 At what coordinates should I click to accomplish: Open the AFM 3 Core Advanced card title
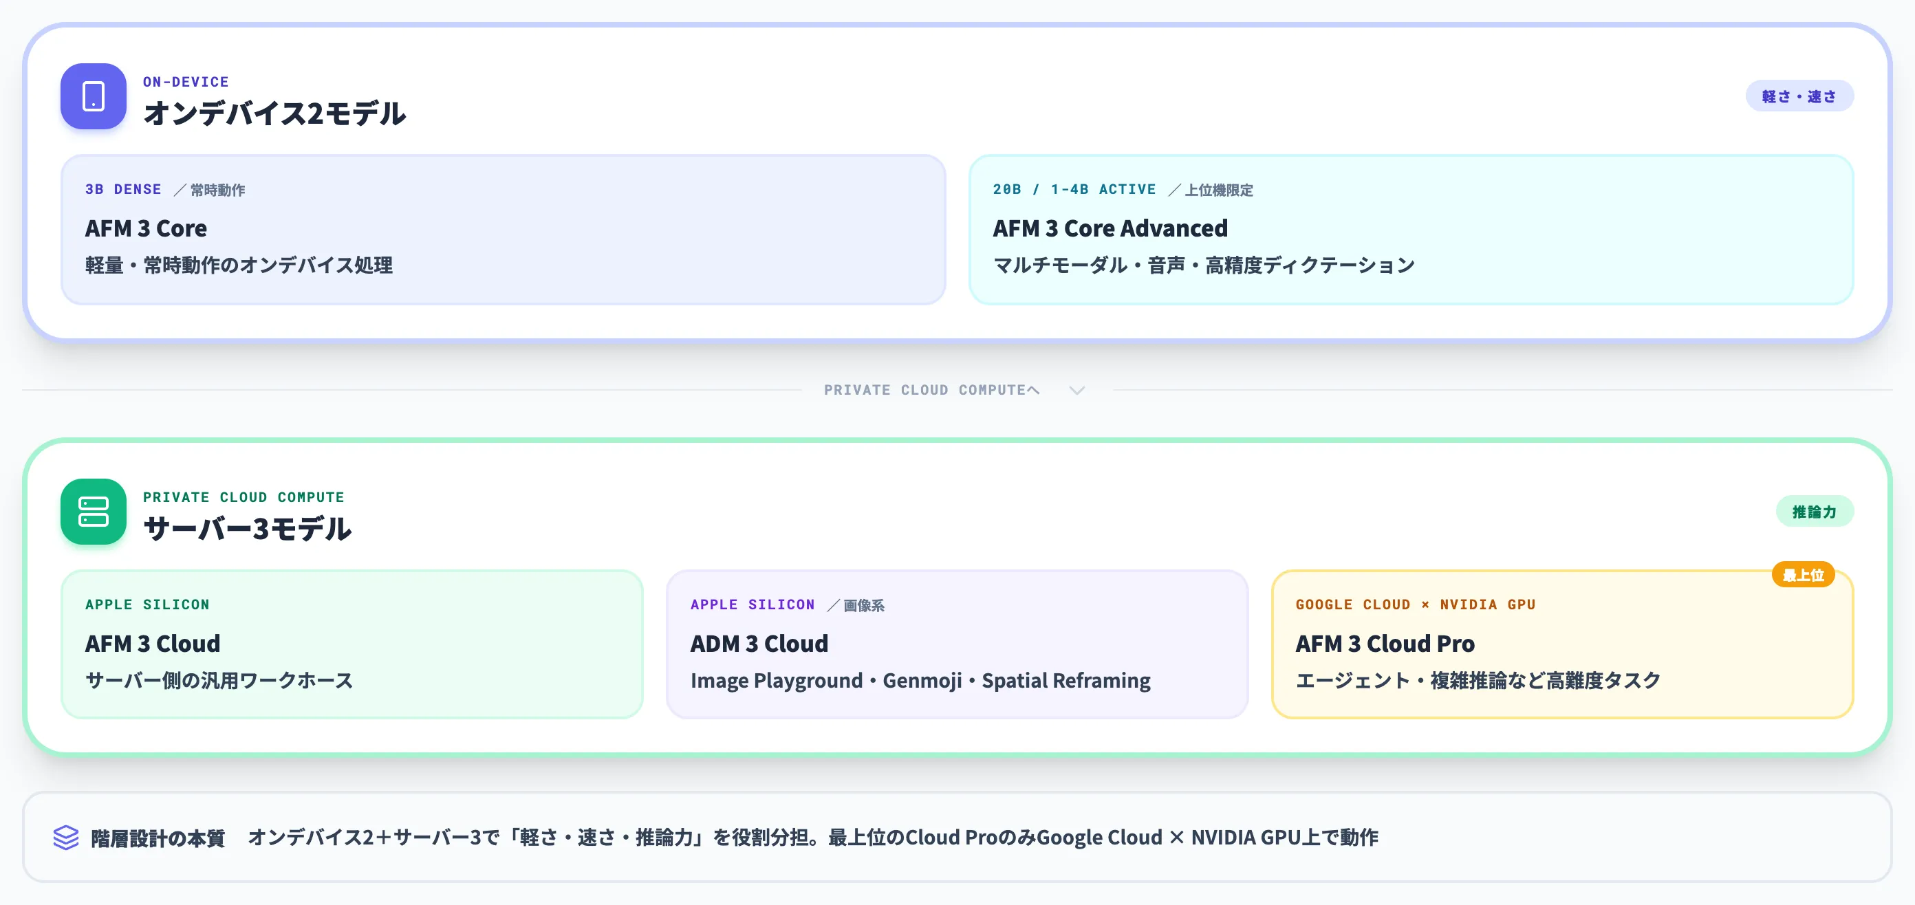pyautogui.click(x=1110, y=228)
